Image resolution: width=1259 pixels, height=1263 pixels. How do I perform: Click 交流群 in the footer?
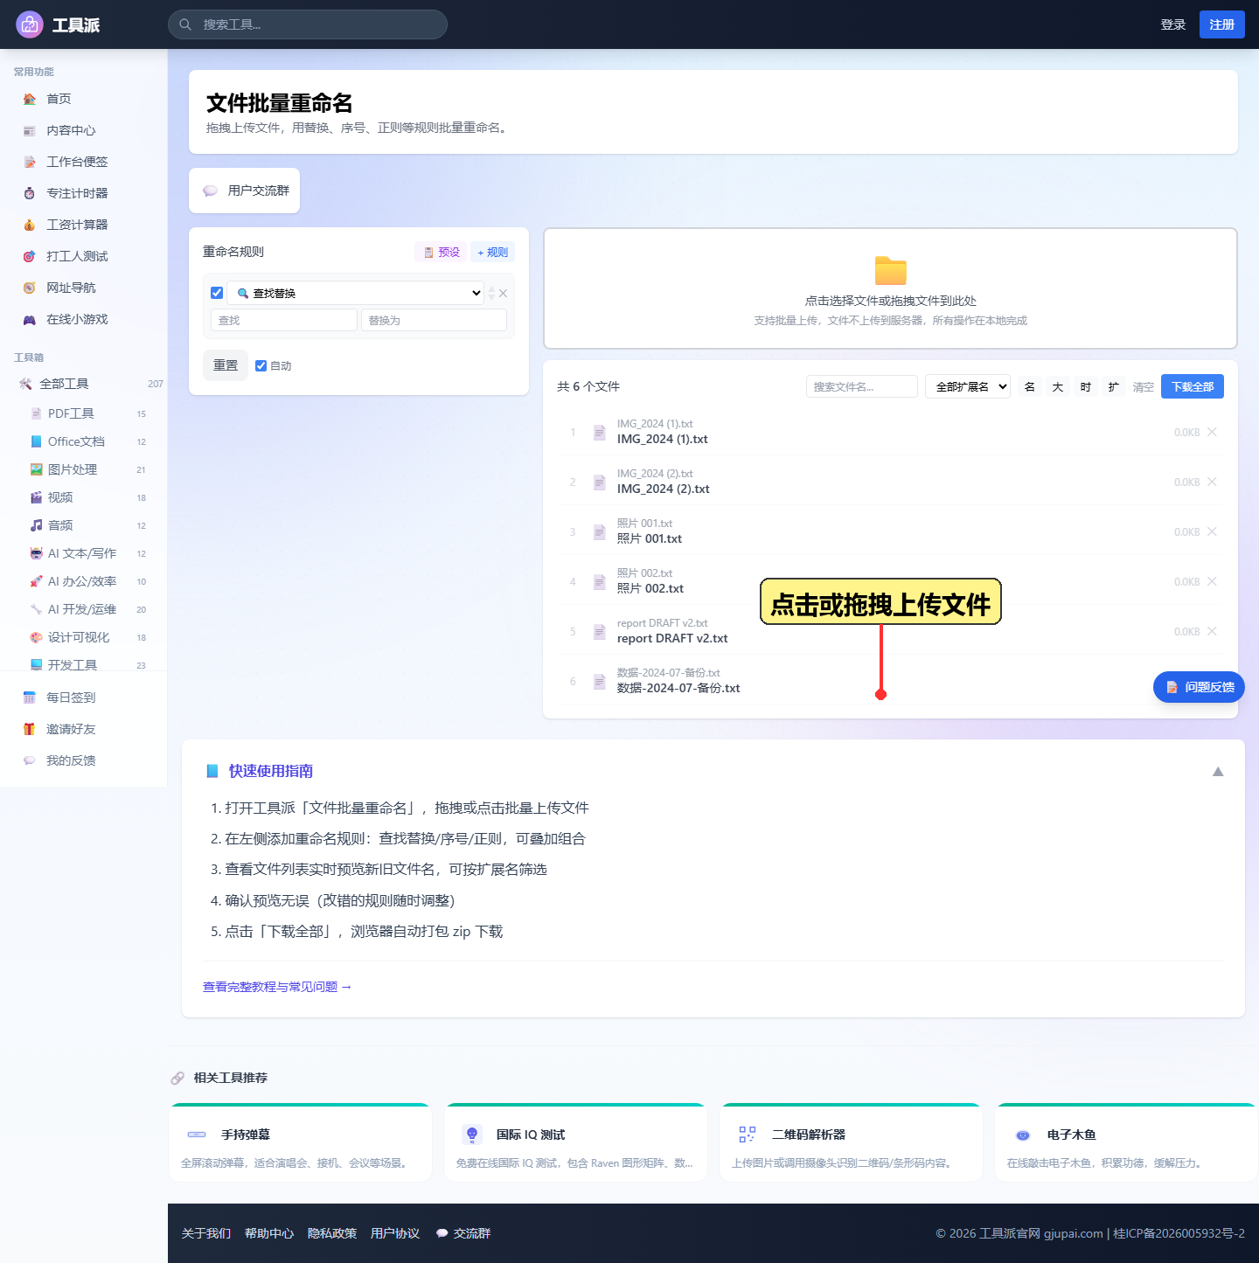tap(463, 1233)
